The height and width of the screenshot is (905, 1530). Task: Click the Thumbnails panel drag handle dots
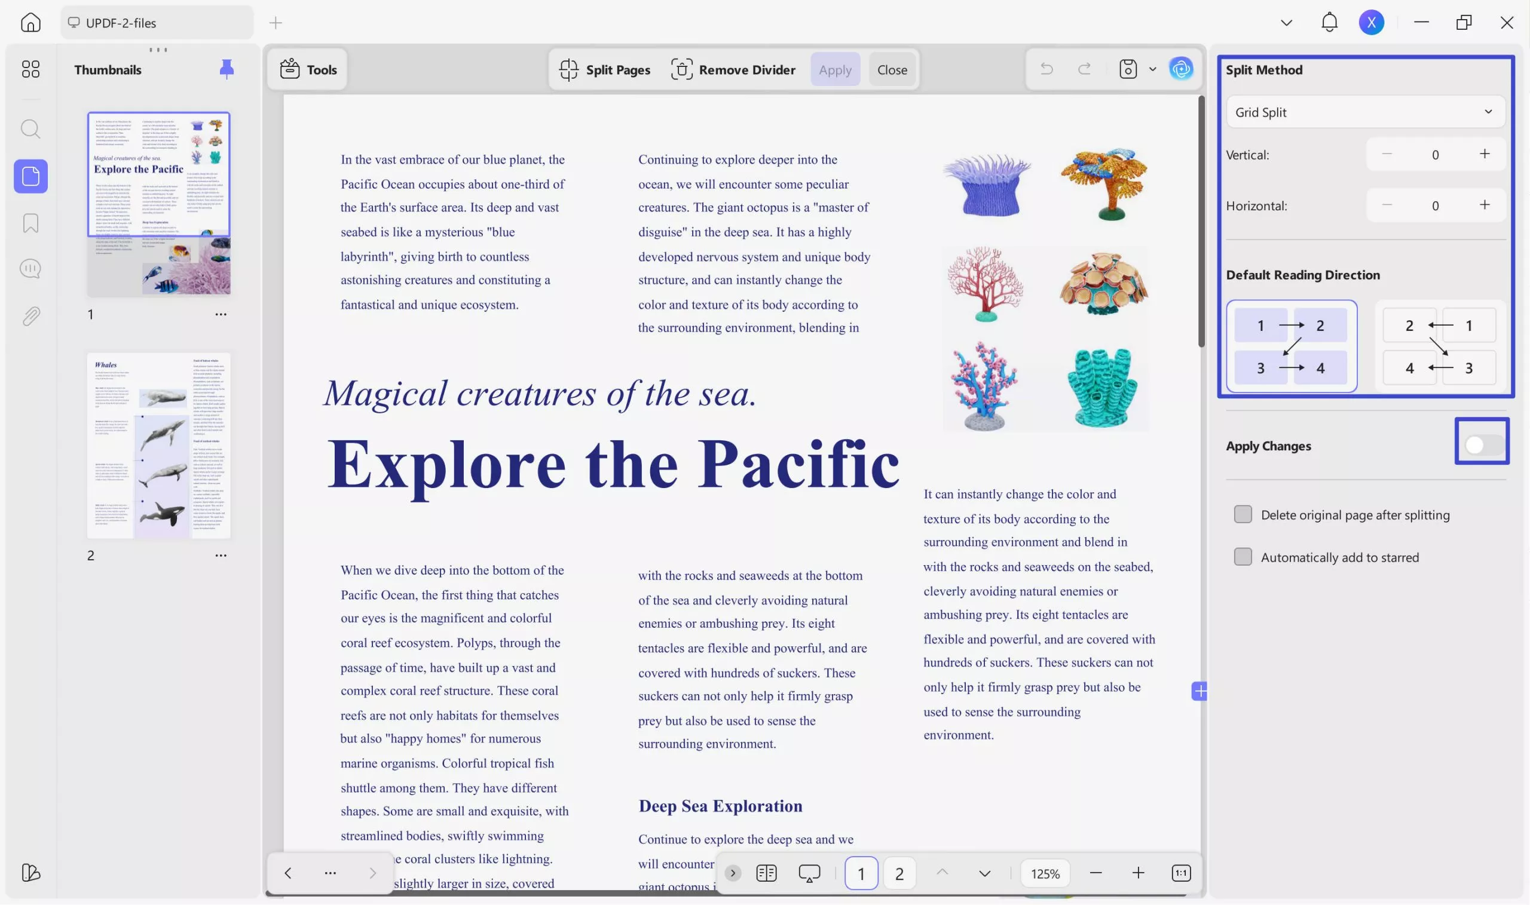click(x=158, y=50)
